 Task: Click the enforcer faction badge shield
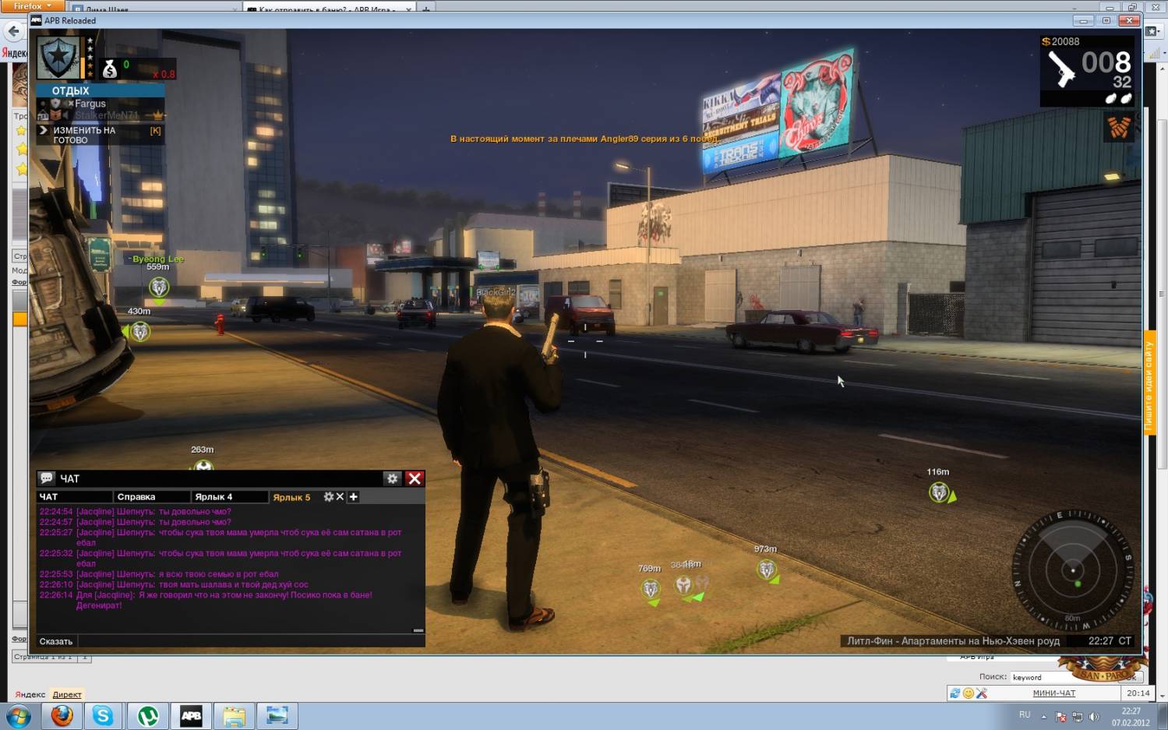point(58,57)
